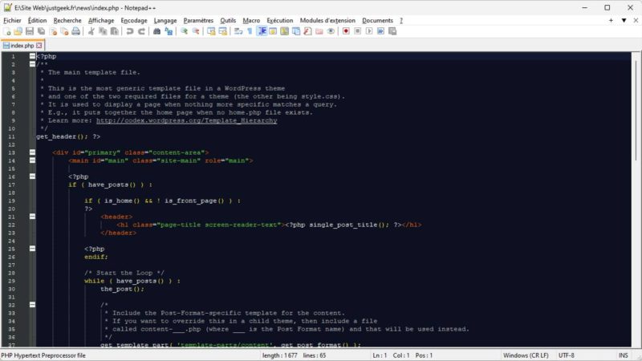Save the current file with floppy icon
The width and height of the screenshot is (642, 361).
click(x=30, y=31)
